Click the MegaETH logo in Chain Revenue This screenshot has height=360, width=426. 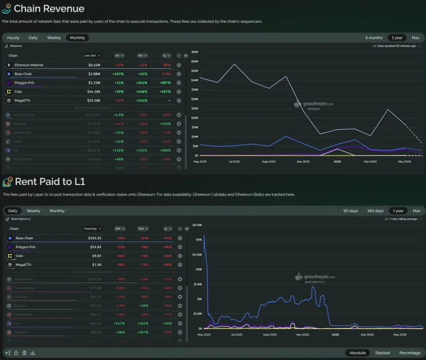pyautogui.click(x=9, y=100)
